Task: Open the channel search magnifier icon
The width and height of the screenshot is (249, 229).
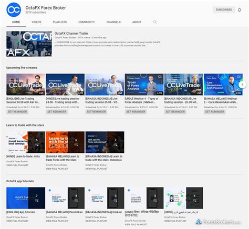Action: point(155,22)
